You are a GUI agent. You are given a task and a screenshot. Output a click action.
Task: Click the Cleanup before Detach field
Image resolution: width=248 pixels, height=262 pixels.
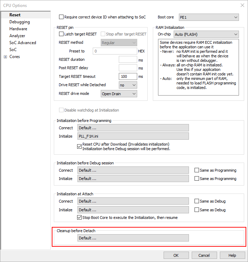coord(133,238)
